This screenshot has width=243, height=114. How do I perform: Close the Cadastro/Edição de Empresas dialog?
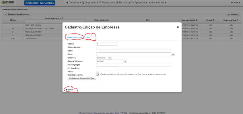tap(178, 27)
